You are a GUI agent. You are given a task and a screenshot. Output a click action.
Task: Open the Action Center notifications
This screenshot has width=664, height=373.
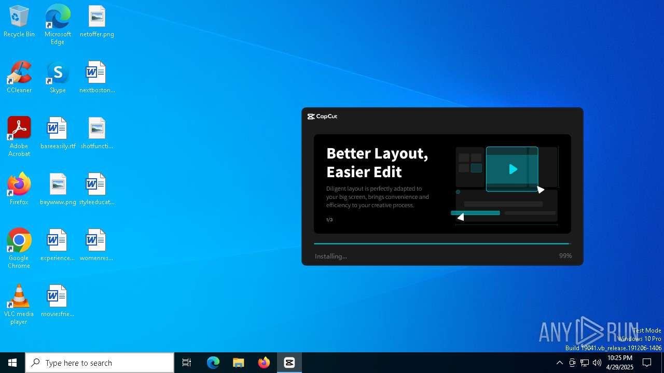647,363
